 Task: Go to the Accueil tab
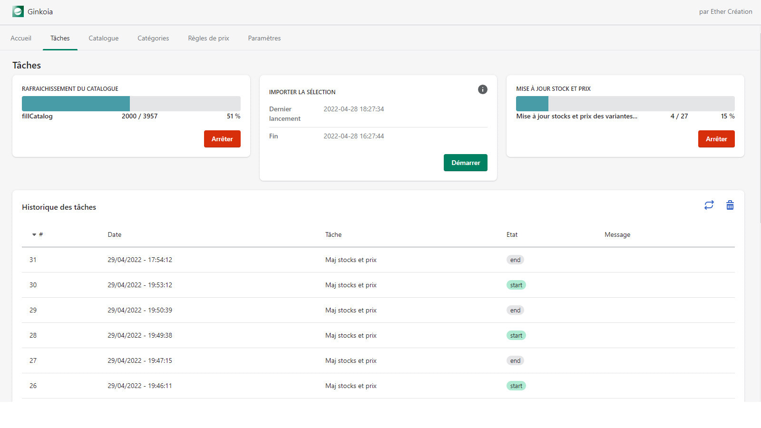(x=21, y=38)
